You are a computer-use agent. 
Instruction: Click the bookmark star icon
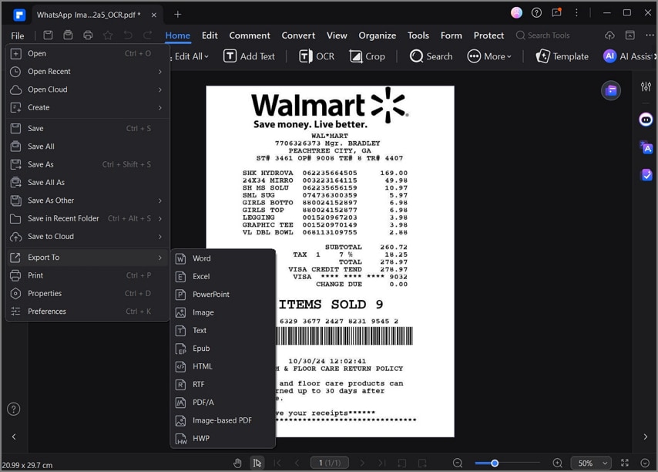point(108,35)
